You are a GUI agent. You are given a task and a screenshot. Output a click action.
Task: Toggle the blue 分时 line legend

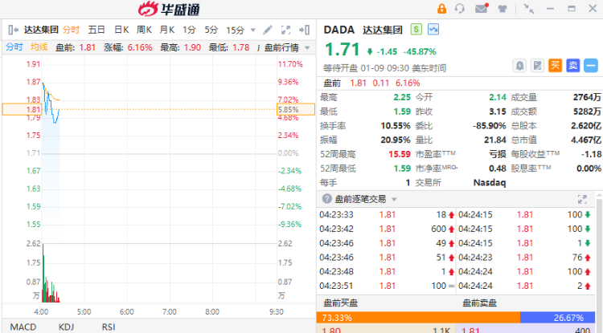pos(14,47)
